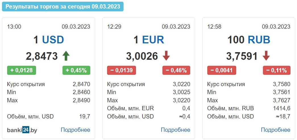Click the Результаты торгов за сегодня header
This screenshot has width=297, height=140.
tap(63, 7)
